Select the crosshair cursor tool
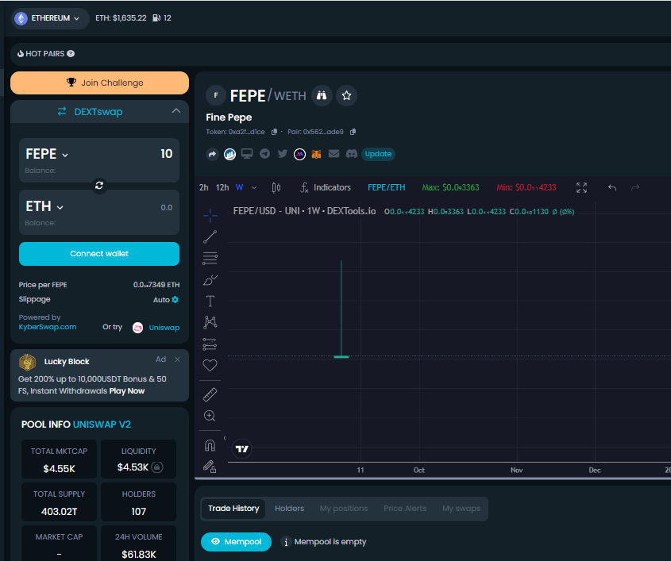This screenshot has width=671, height=561. pos(210,216)
